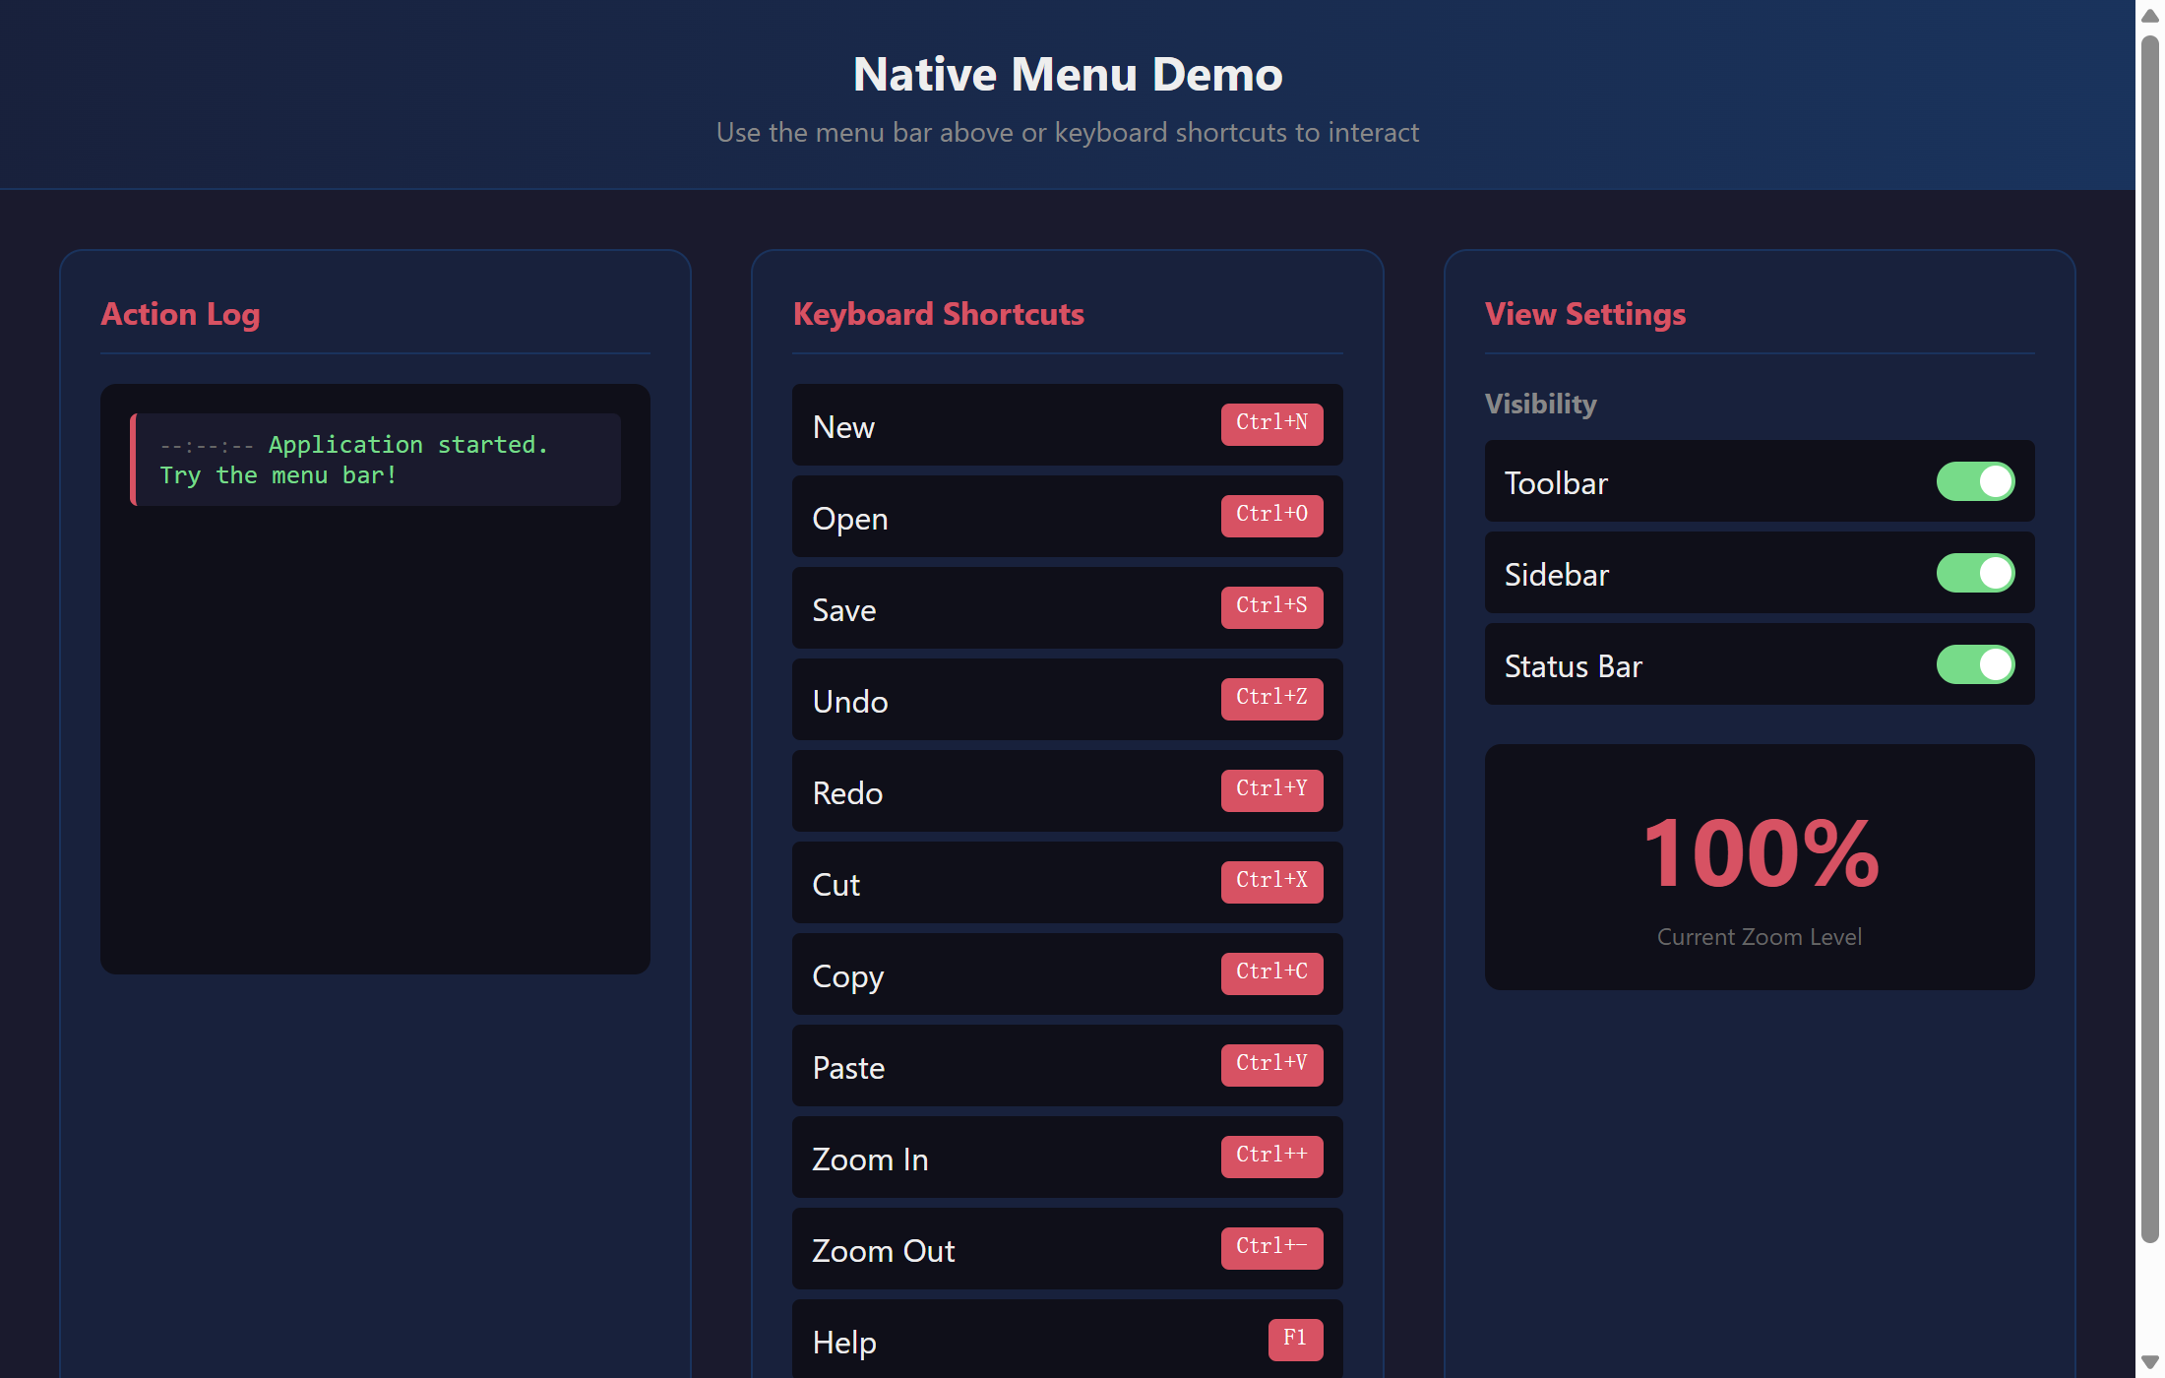The height and width of the screenshot is (1378, 2165).
Task: Turn off the Sidebar switch
Action: point(1974,573)
